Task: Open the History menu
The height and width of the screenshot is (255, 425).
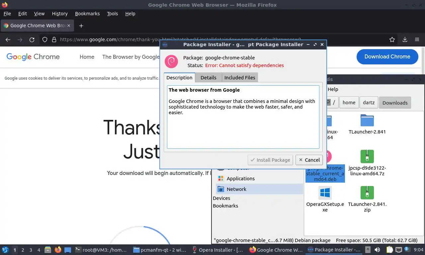Action: click(60, 14)
